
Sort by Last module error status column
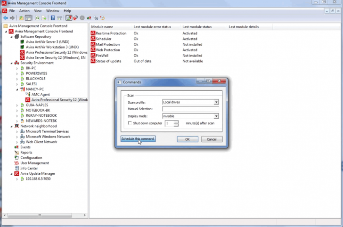156,27
